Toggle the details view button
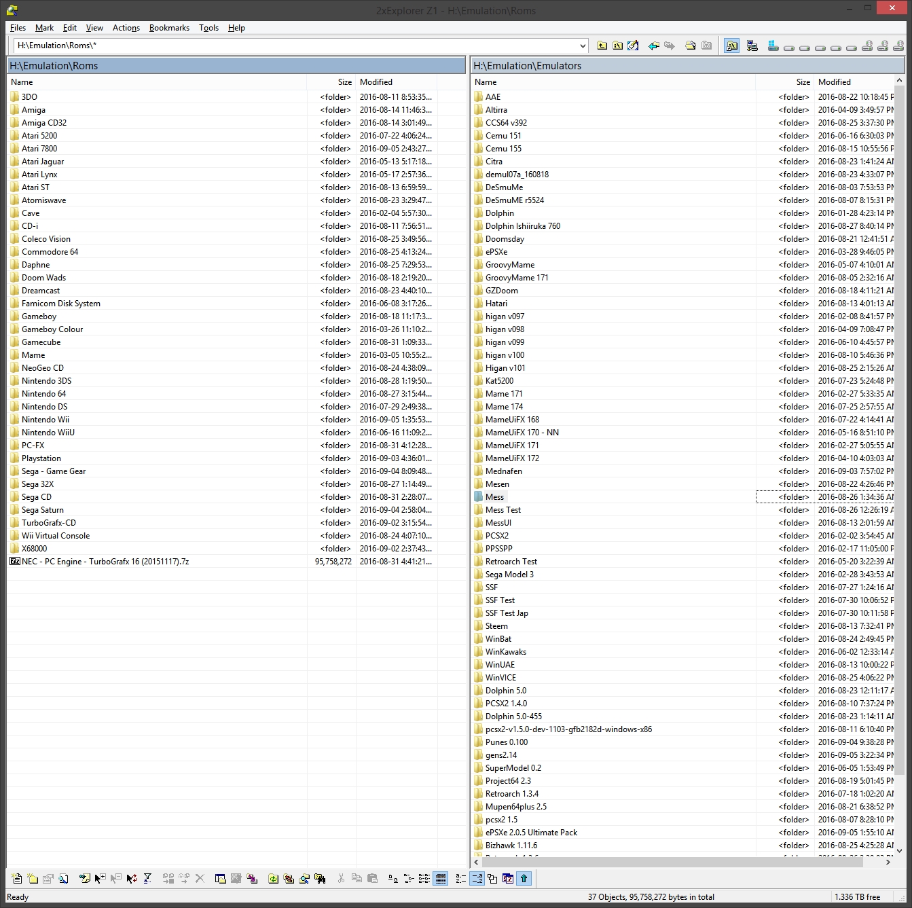The image size is (912, 908). 440,878
